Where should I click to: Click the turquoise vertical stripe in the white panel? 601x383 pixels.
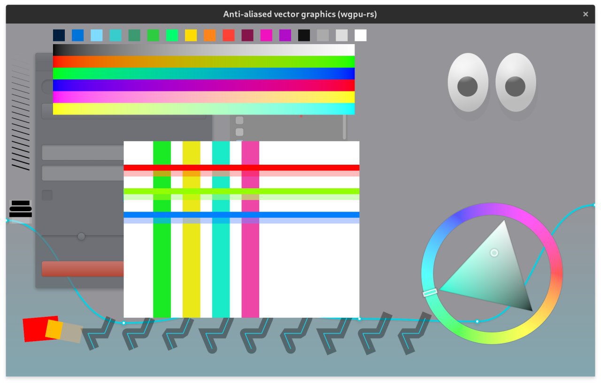[x=221, y=230]
